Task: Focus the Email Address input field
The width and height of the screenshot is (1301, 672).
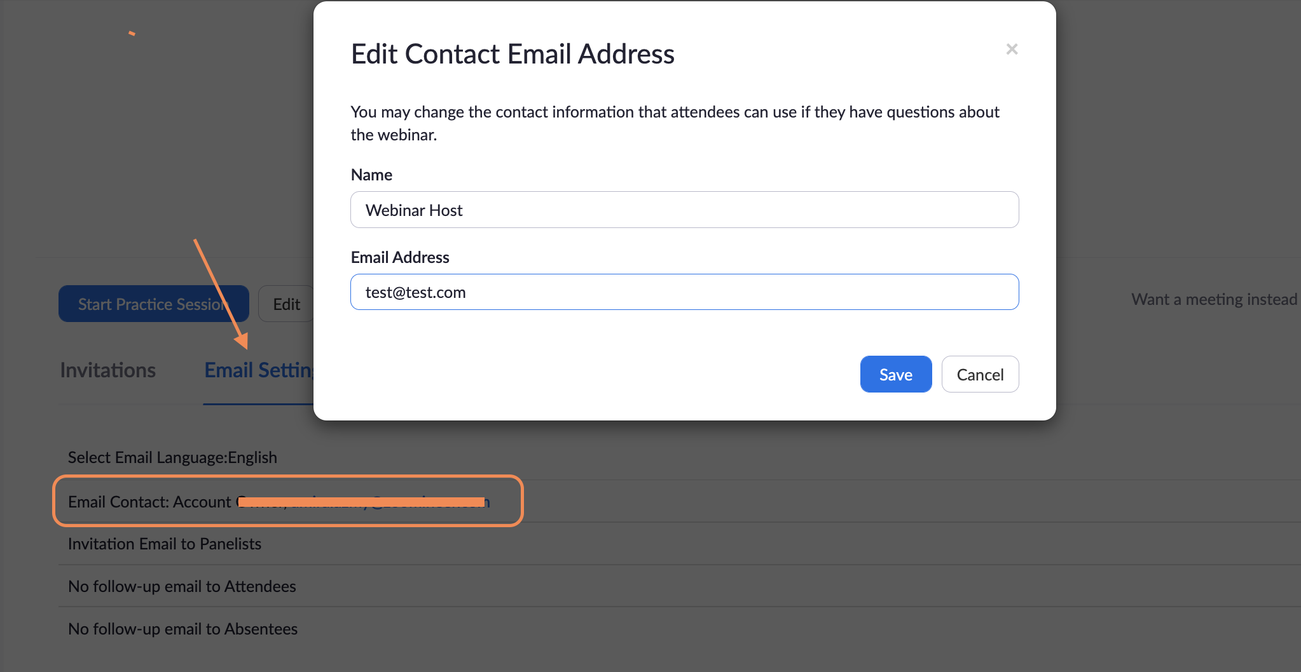Action: [x=684, y=292]
